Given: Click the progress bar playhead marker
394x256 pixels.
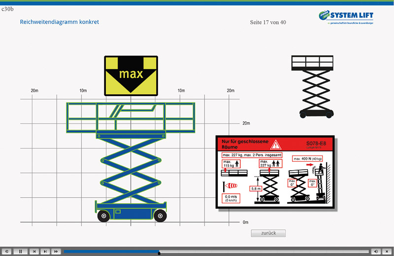Looking at the screenshot, I should (159, 252).
